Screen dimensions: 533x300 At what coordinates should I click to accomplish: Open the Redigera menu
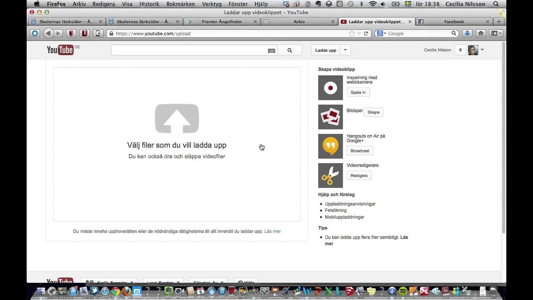(x=104, y=4)
